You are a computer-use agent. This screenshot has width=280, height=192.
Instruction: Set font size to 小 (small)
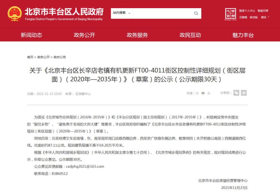(209, 93)
